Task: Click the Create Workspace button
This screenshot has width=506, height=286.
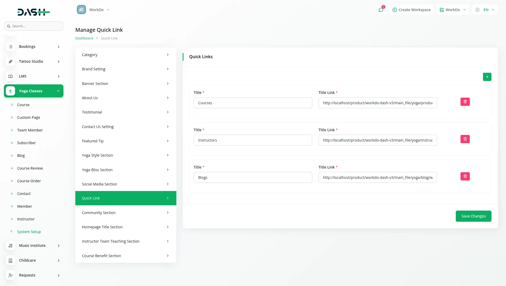Action: point(411,10)
